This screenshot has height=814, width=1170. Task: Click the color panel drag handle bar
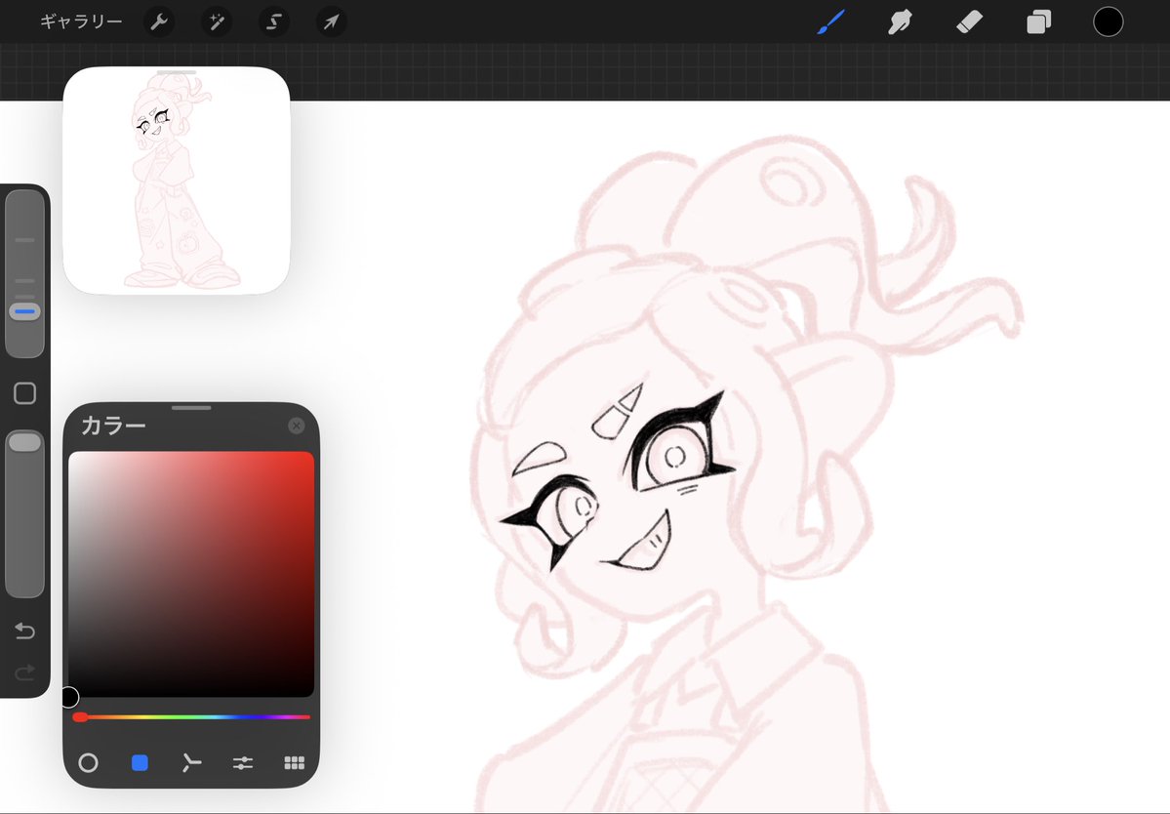coord(191,408)
